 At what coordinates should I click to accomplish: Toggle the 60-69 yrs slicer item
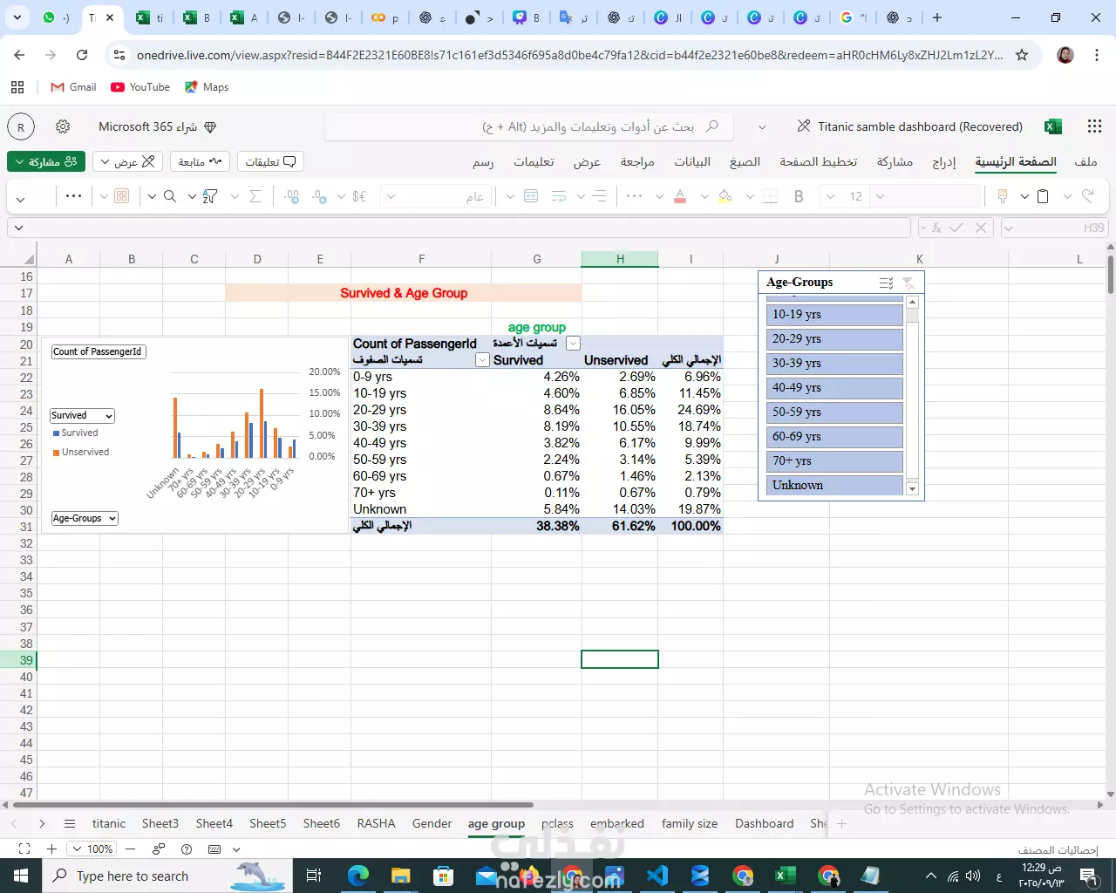[834, 437]
